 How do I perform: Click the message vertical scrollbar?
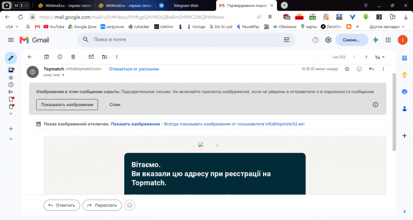[394, 112]
